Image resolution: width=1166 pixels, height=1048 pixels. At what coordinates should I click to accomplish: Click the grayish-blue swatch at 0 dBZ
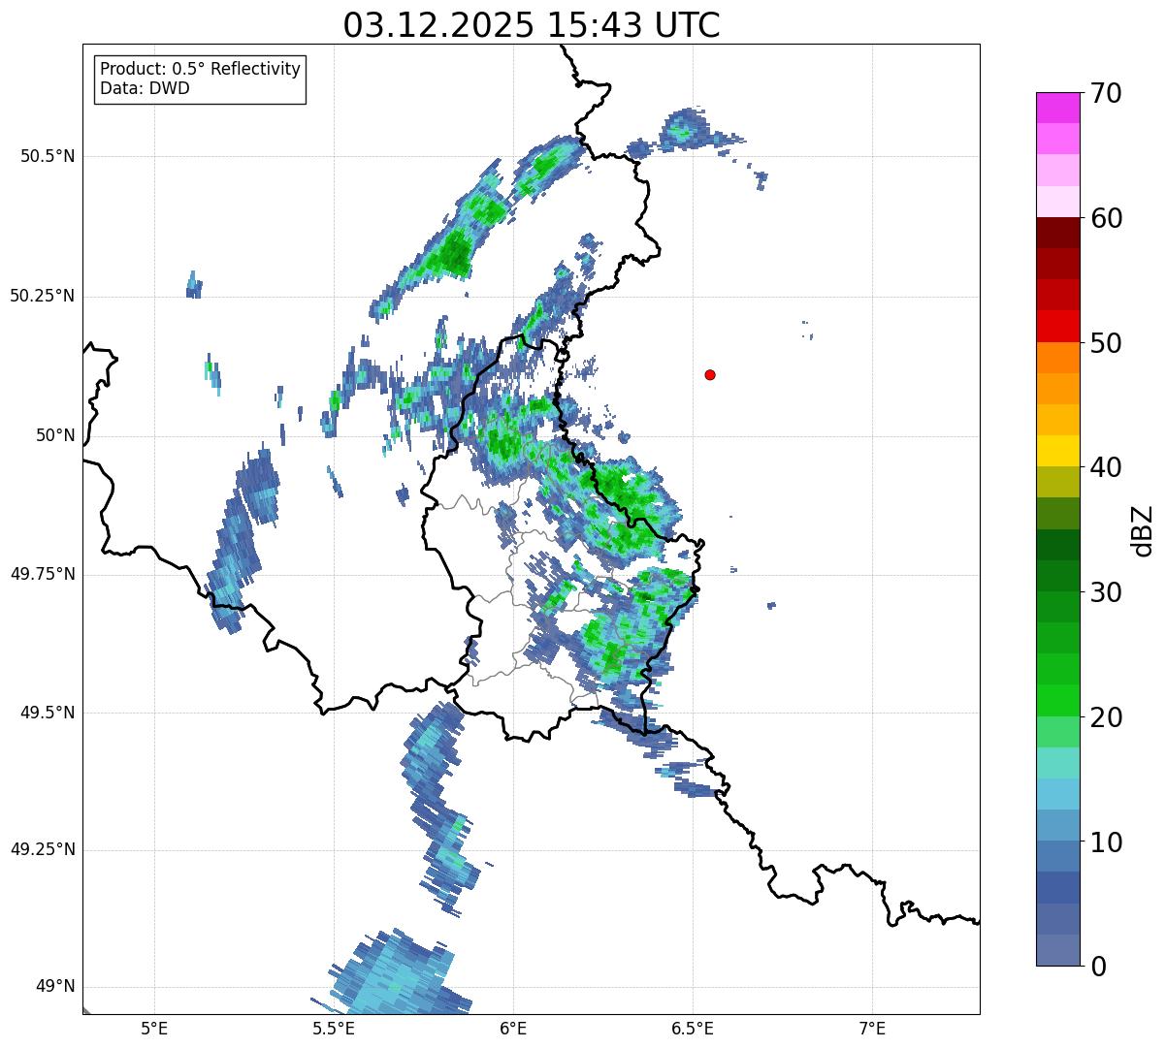click(x=1057, y=950)
